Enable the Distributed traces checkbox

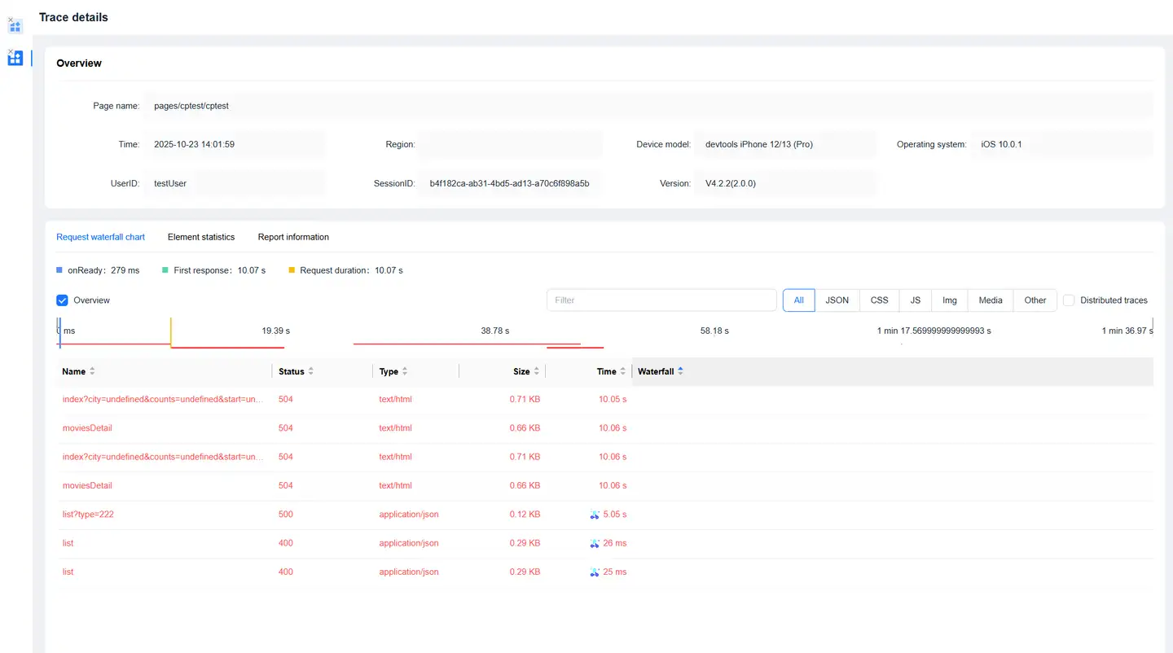1069,300
